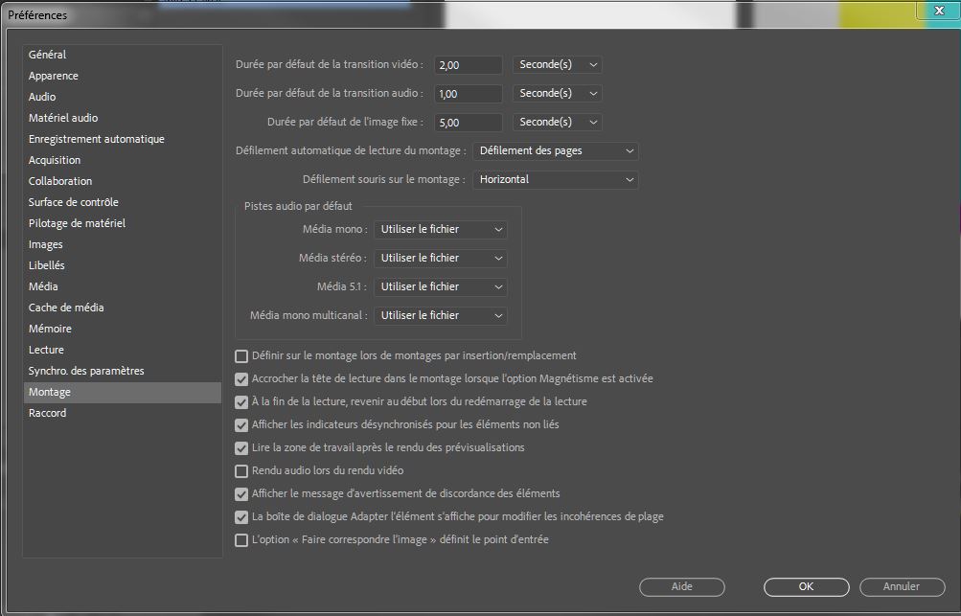This screenshot has width=961, height=616.
Task: Open the Média mono dropdown
Action: pos(441,229)
